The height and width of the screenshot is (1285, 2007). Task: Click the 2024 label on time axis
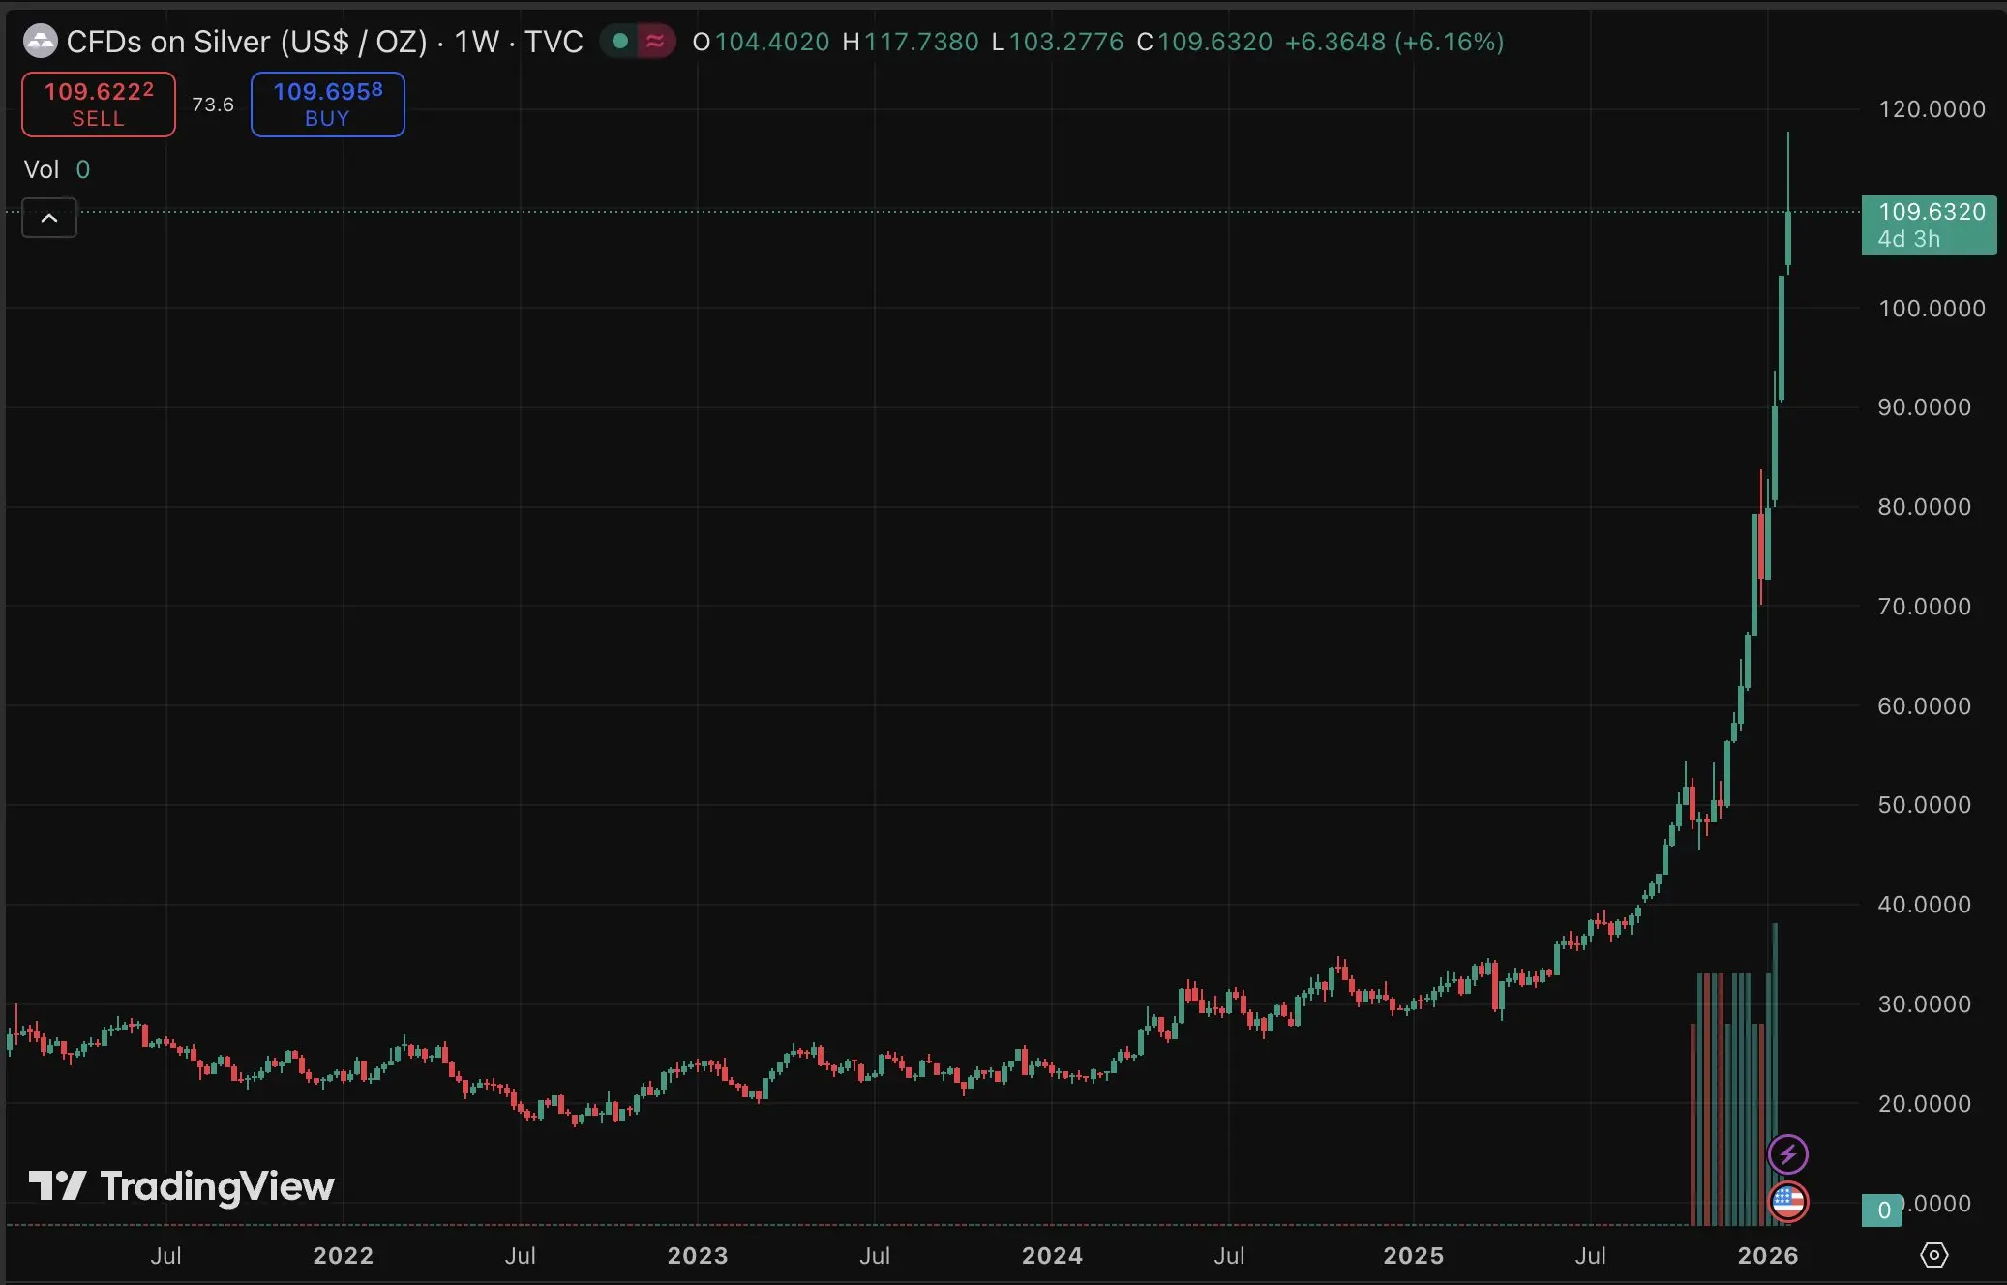[1052, 1255]
